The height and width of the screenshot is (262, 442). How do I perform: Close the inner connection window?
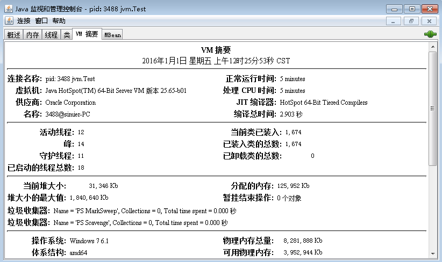(429, 21)
